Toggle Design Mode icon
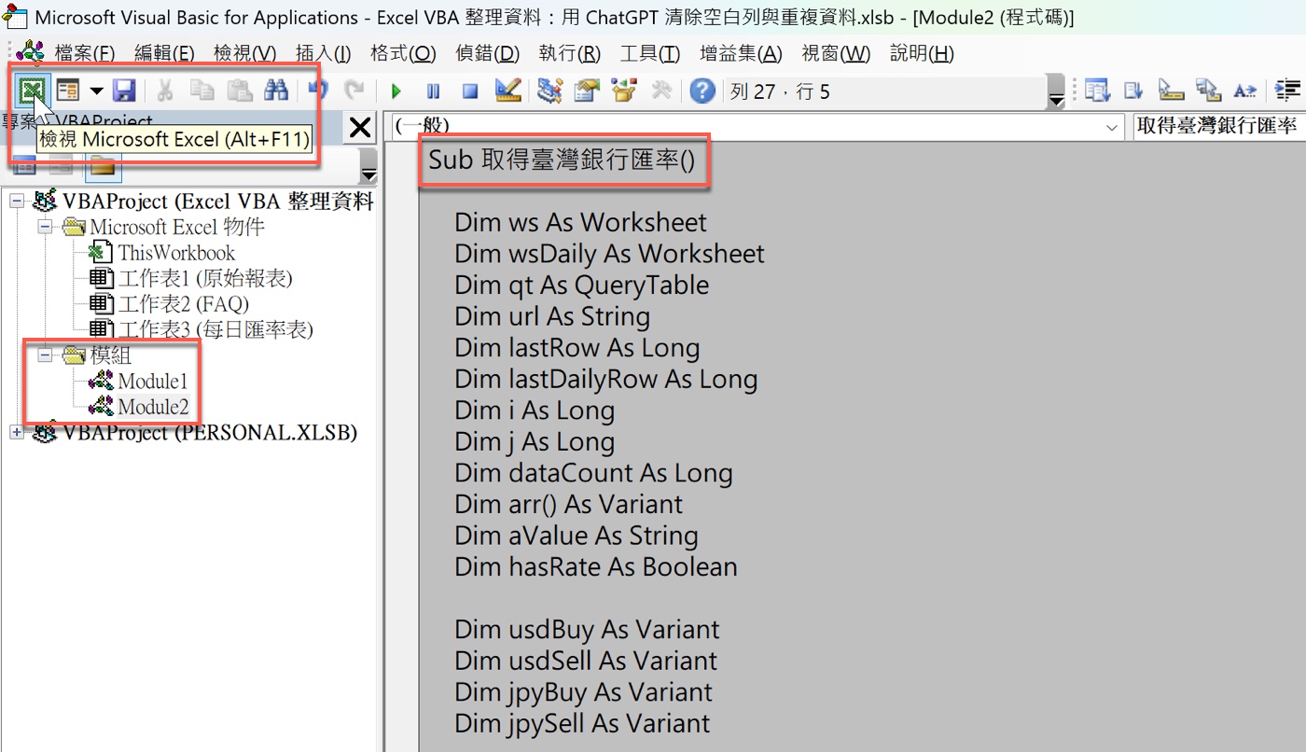 point(508,91)
